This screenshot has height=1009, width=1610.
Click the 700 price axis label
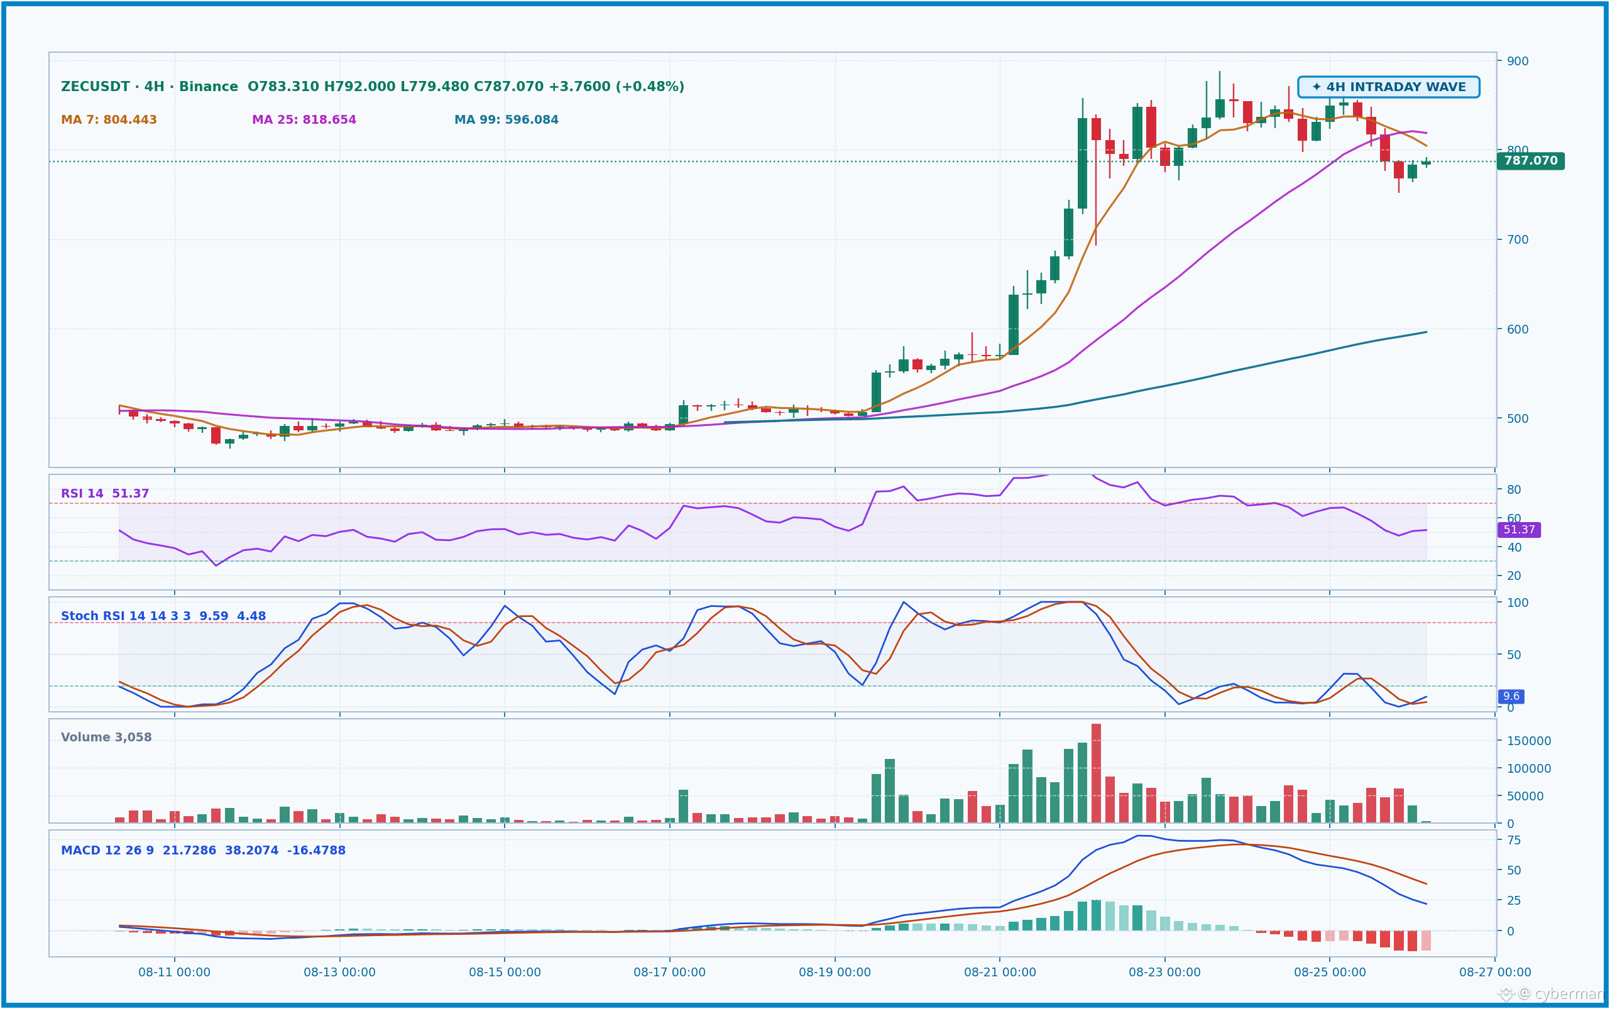pos(1517,239)
